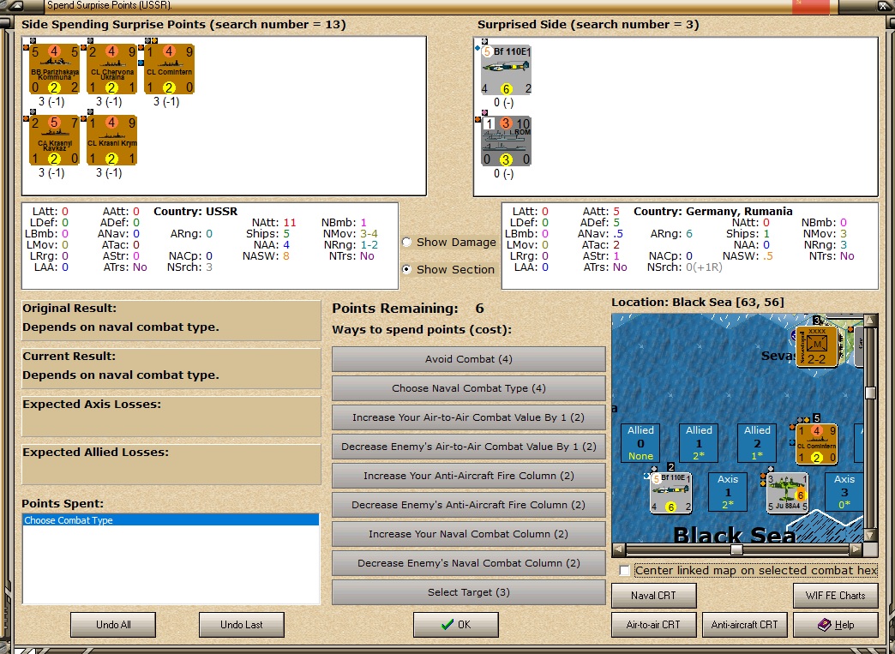This screenshot has height=654, width=895.
Task: Select the CL Chervona Ukraina ship counter
Action: pyautogui.click(x=111, y=69)
